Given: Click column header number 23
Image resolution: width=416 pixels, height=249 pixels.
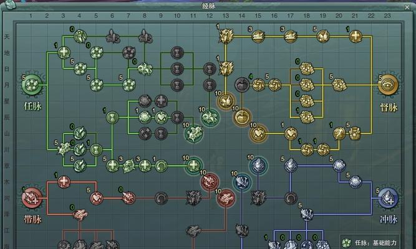Looking at the screenshot, I should click(387, 16).
